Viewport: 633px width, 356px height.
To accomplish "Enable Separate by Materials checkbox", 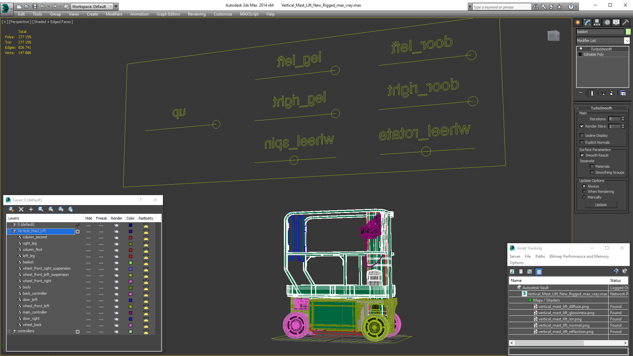I will (x=592, y=166).
